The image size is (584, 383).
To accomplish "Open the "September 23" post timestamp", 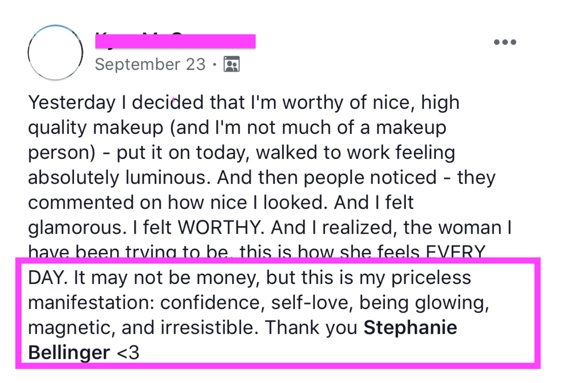I will (150, 64).
